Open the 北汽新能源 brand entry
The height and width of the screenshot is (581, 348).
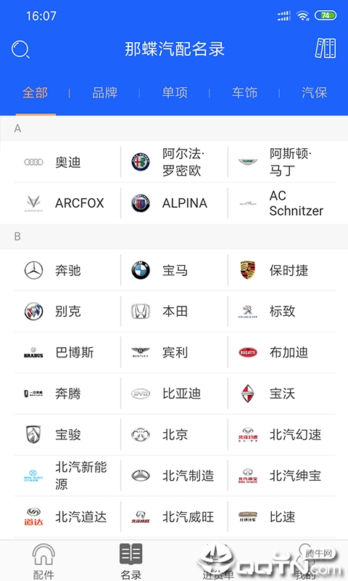tap(67, 476)
